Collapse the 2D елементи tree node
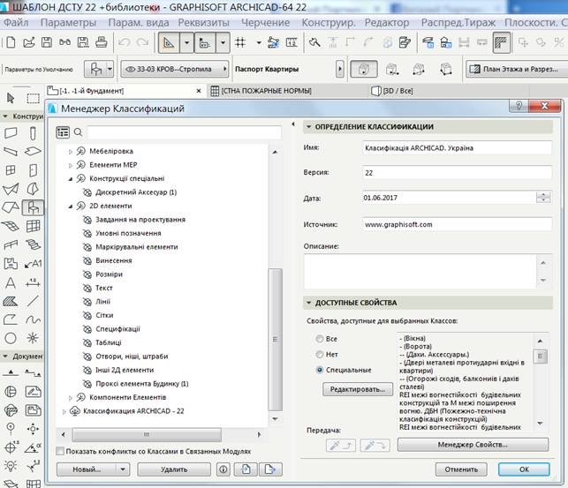 coord(71,206)
